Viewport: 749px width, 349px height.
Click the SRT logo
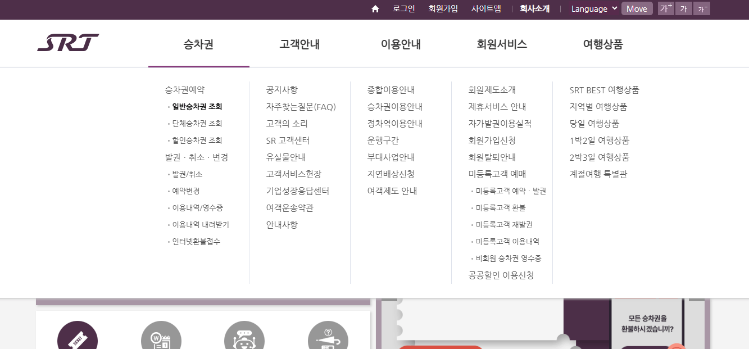click(67, 42)
